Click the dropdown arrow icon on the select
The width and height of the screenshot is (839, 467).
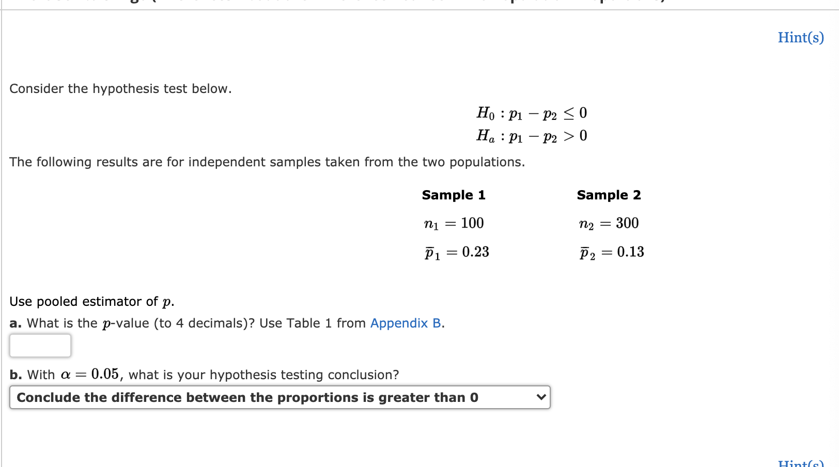540,398
